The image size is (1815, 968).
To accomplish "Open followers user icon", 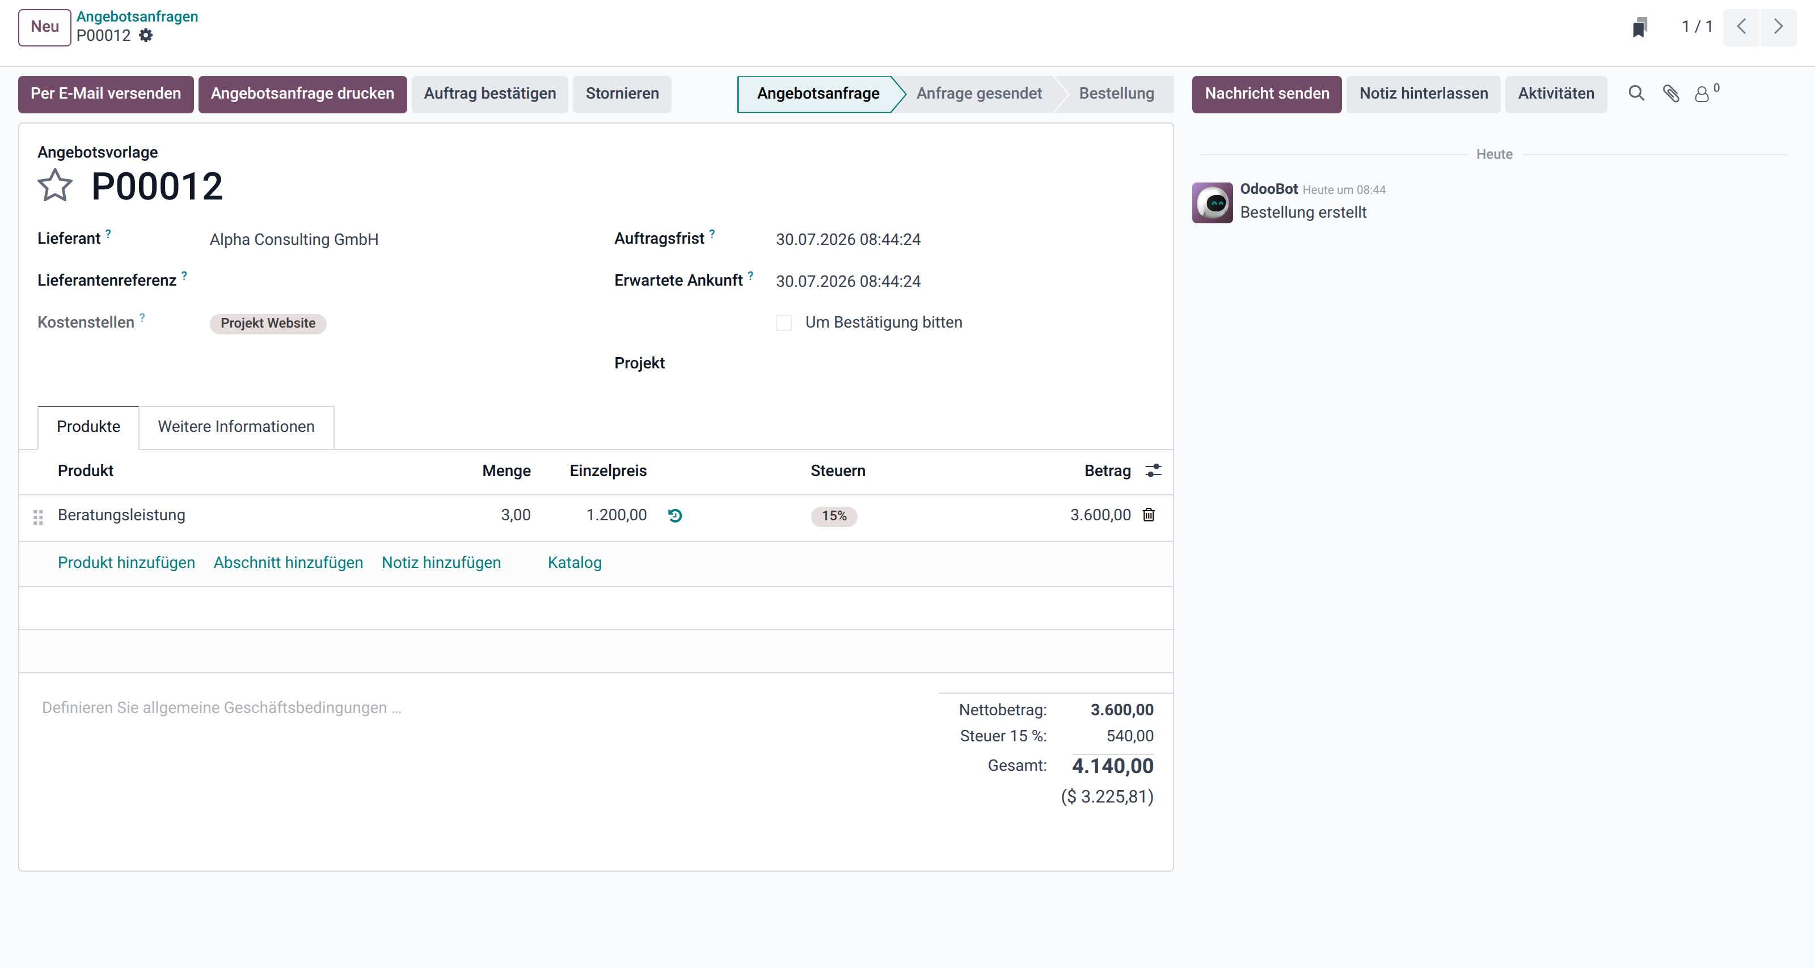I will [1702, 94].
